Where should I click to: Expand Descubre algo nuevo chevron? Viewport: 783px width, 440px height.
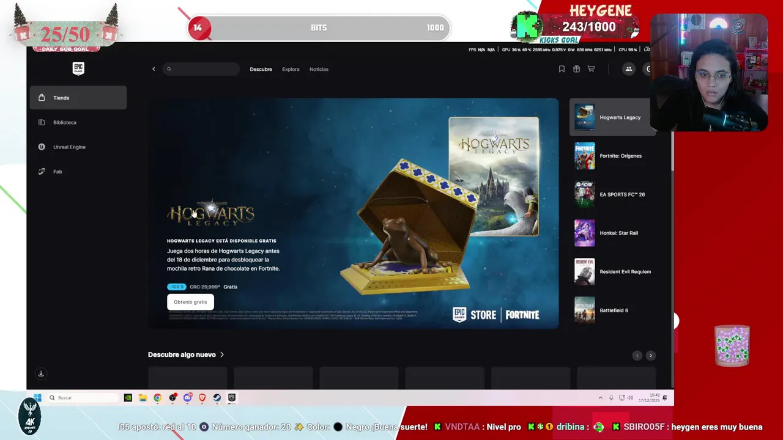(222, 354)
